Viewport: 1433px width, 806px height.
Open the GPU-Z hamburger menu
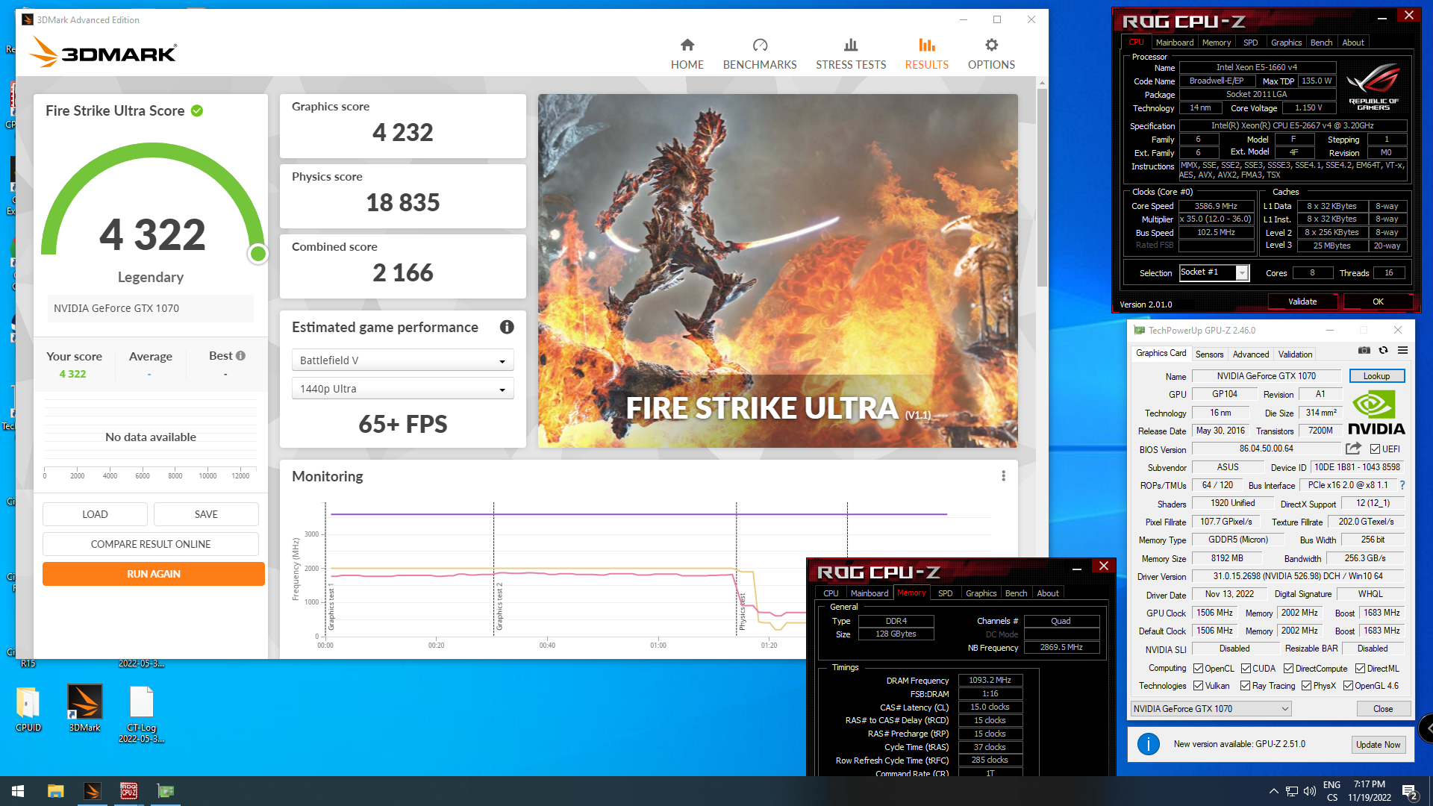pyautogui.click(x=1402, y=350)
